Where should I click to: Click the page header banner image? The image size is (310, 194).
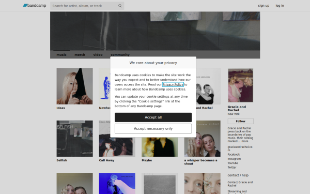(155, 31)
